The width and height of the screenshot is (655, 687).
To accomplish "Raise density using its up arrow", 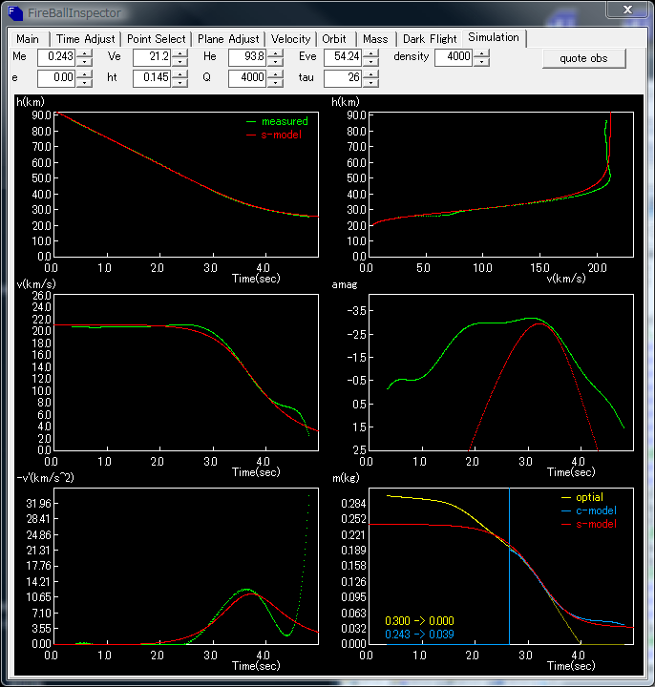I will pyautogui.click(x=481, y=53).
